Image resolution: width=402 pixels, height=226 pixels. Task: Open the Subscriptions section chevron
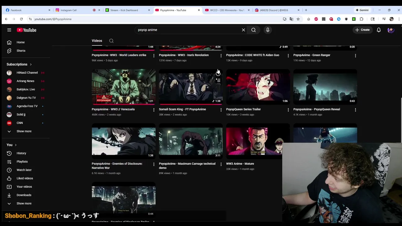31,64
